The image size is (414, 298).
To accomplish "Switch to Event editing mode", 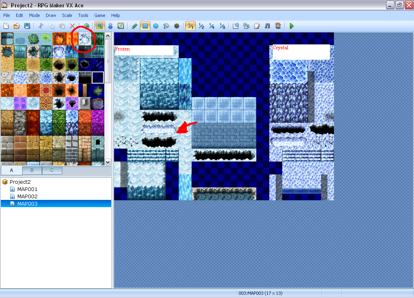I will [x=110, y=26].
